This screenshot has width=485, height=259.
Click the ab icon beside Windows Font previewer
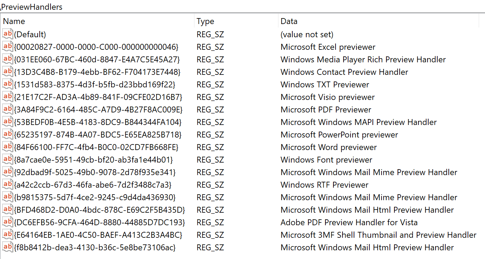tap(7, 159)
